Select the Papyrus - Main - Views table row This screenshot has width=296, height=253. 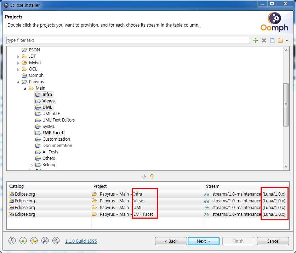[148, 201]
